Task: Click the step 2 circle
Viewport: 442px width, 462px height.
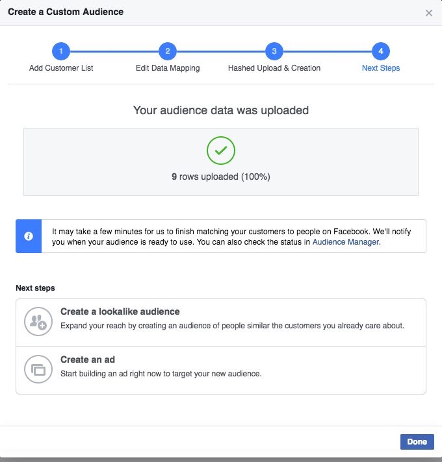Action: click(168, 51)
